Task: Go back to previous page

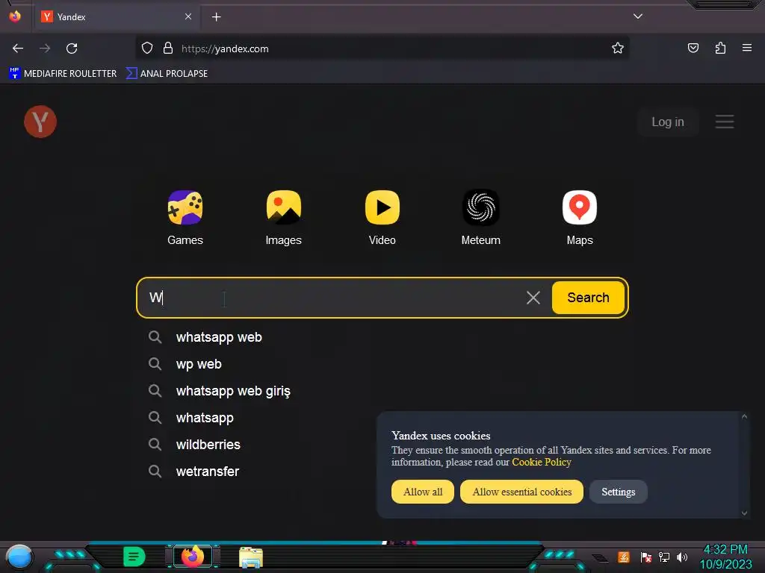Action: [x=18, y=48]
